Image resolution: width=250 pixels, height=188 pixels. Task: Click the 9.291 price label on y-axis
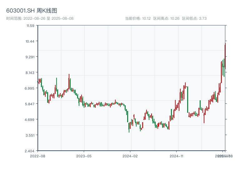coord(30,57)
